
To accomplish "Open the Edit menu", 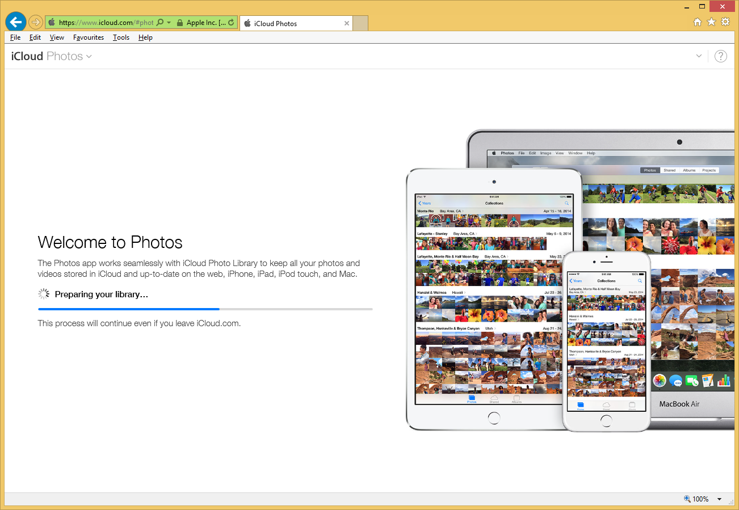I will tap(35, 37).
